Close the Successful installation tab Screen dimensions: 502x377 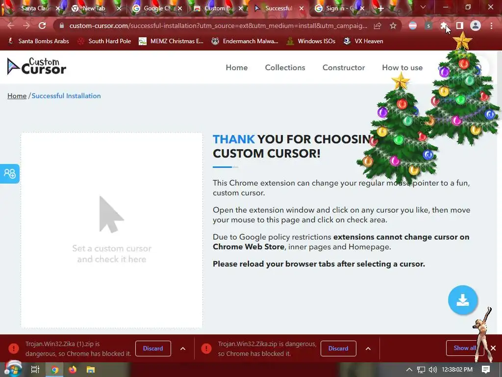[x=301, y=9]
